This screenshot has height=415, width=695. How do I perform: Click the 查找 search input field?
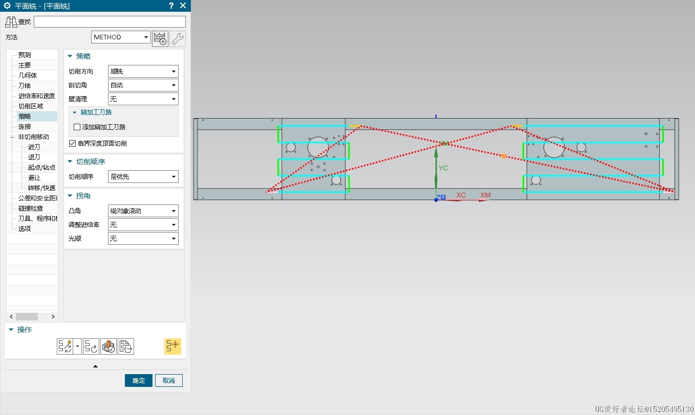pyautogui.click(x=110, y=21)
